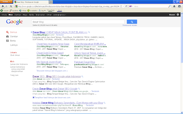
Task: Select the dasar blog browser tab
Action: pos(31,2)
